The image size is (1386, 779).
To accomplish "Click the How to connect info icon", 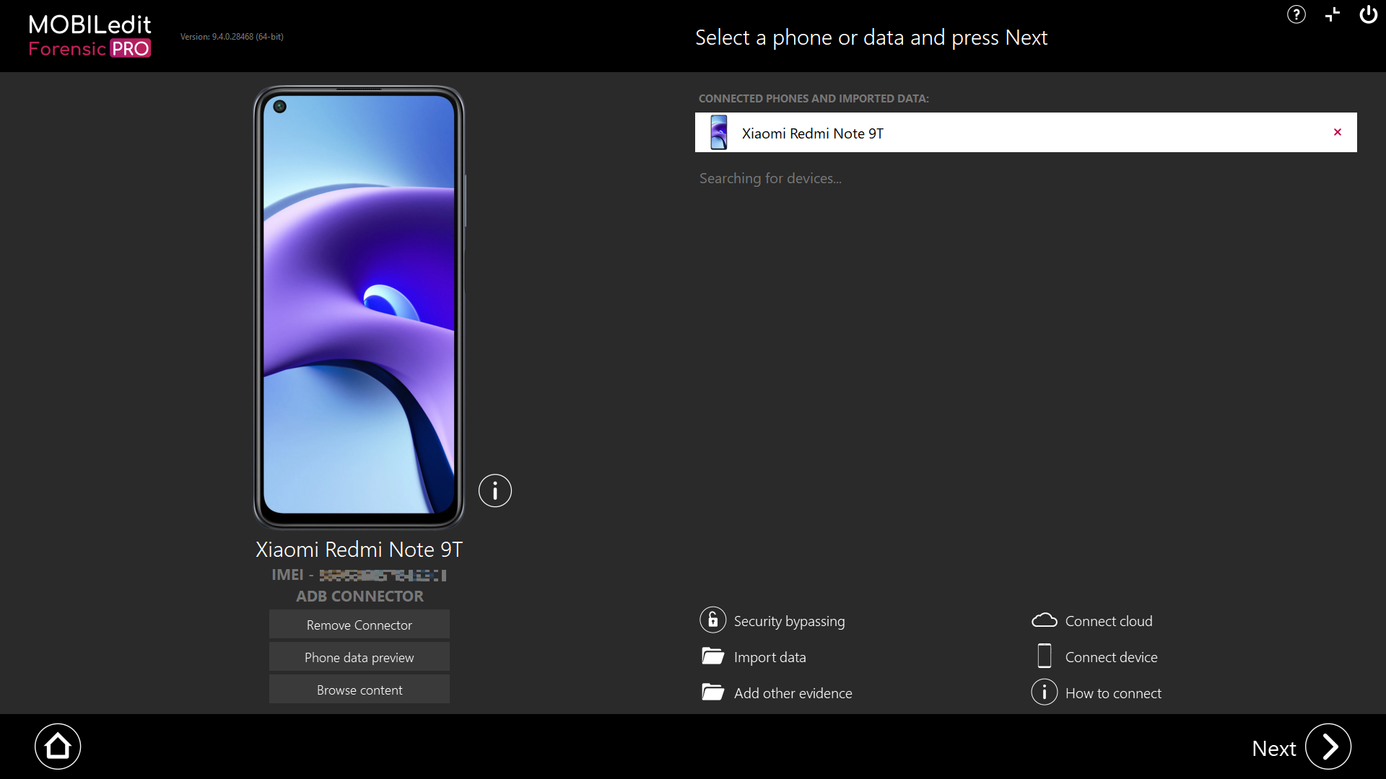I will click(1044, 692).
